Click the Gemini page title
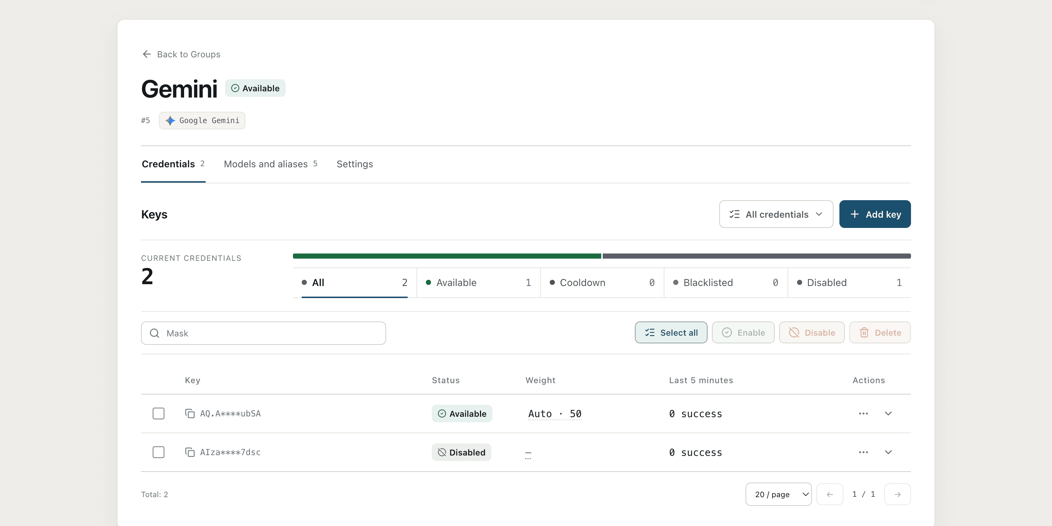The image size is (1052, 526). click(179, 89)
